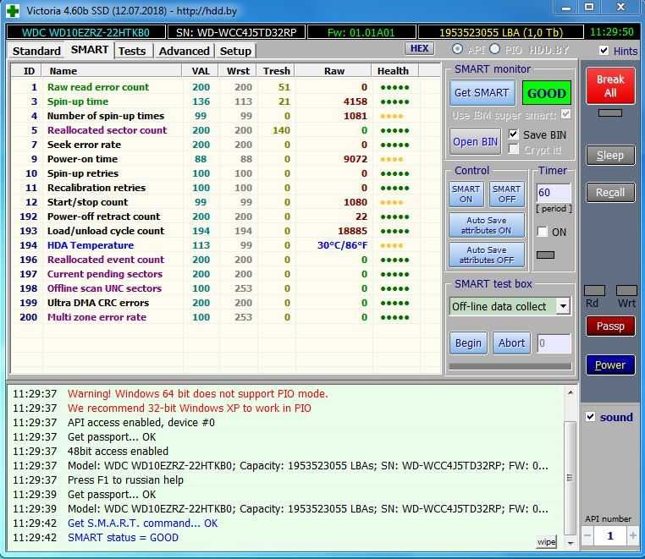Image resolution: width=645 pixels, height=559 pixels.
Task: Uncheck the Save BIN checkbox
Action: coord(514,134)
